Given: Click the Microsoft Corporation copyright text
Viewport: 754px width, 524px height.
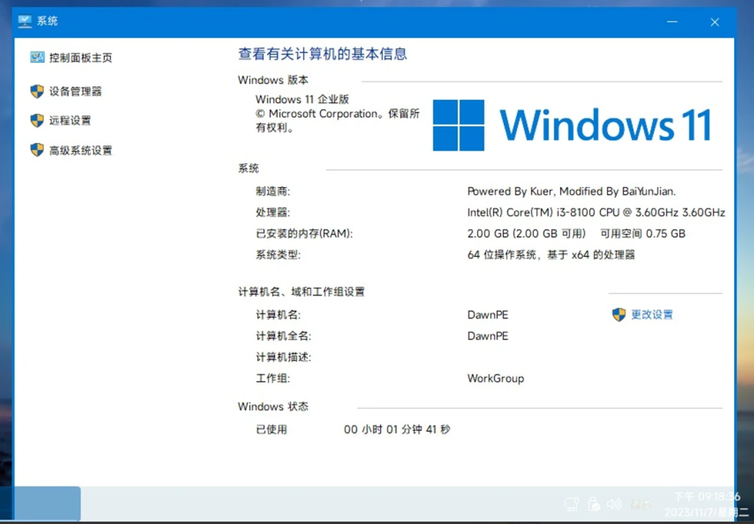Looking at the screenshot, I should pos(337,121).
